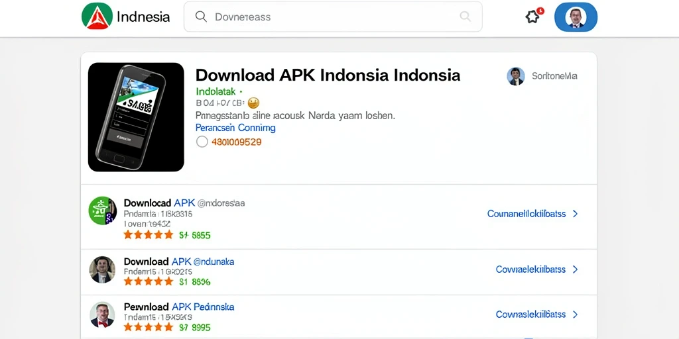This screenshot has width=679, height=339.
Task: Click the green app icon for @ndoresiaa
Action: click(103, 211)
